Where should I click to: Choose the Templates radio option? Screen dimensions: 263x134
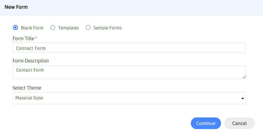point(53,28)
